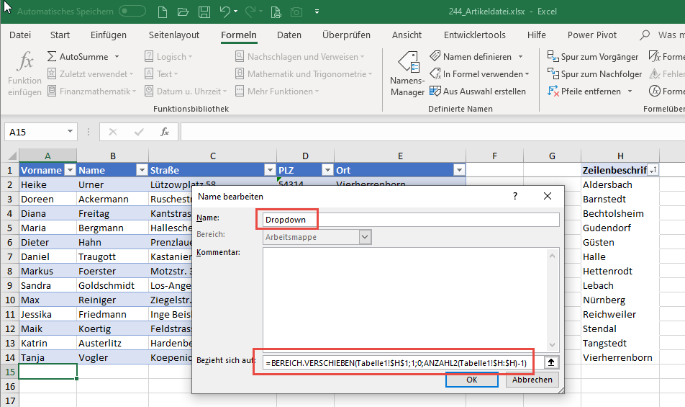Switch to the Power Pivot tab
685x407 pixels.
point(592,35)
